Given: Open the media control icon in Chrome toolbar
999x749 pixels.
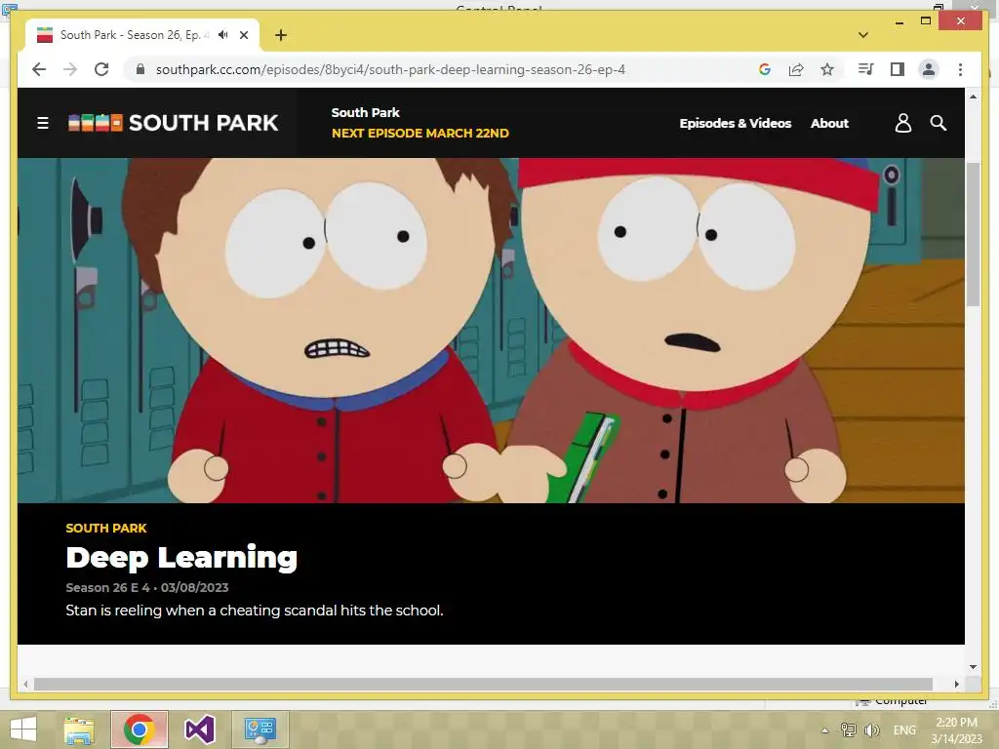Looking at the screenshot, I should click(865, 69).
